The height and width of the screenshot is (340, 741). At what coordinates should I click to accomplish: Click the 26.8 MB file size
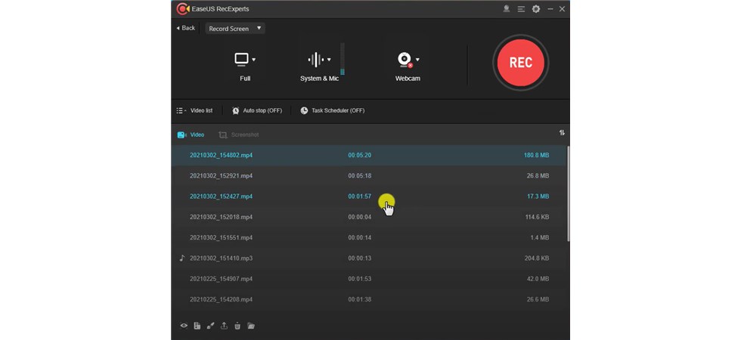(538, 175)
